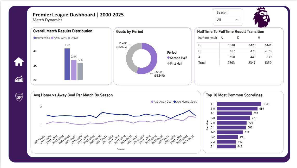Image resolution: width=297 pixels, height=168 pixels.
Task: Click the HalfTime To FullTime Result Transition title
Action: (230, 32)
